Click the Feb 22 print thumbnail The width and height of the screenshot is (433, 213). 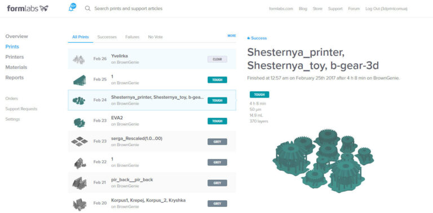point(79,163)
